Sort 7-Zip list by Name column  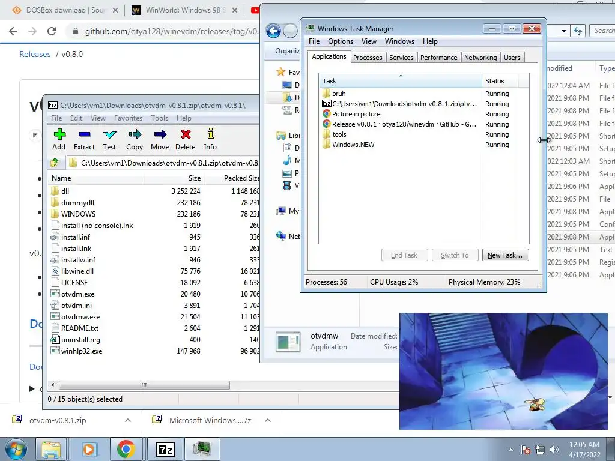point(95,178)
